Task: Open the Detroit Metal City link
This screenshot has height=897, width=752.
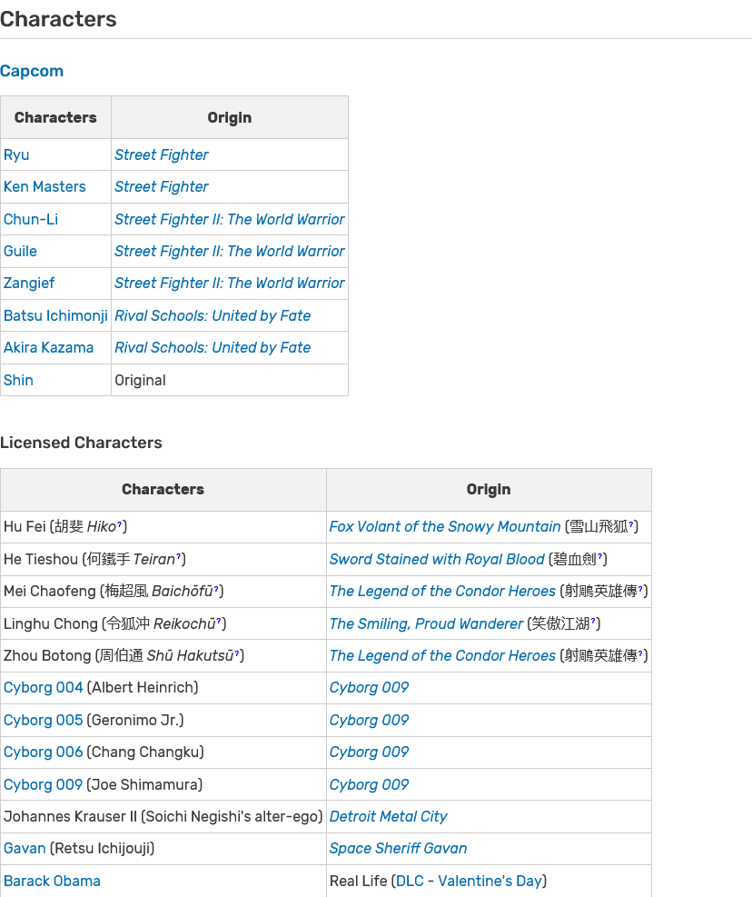Action: (x=389, y=817)
